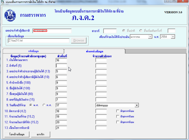Click character count field for จำนวนเงินที่จ่าย
This screenshot has width=189, height=140.
click(101, 116)
